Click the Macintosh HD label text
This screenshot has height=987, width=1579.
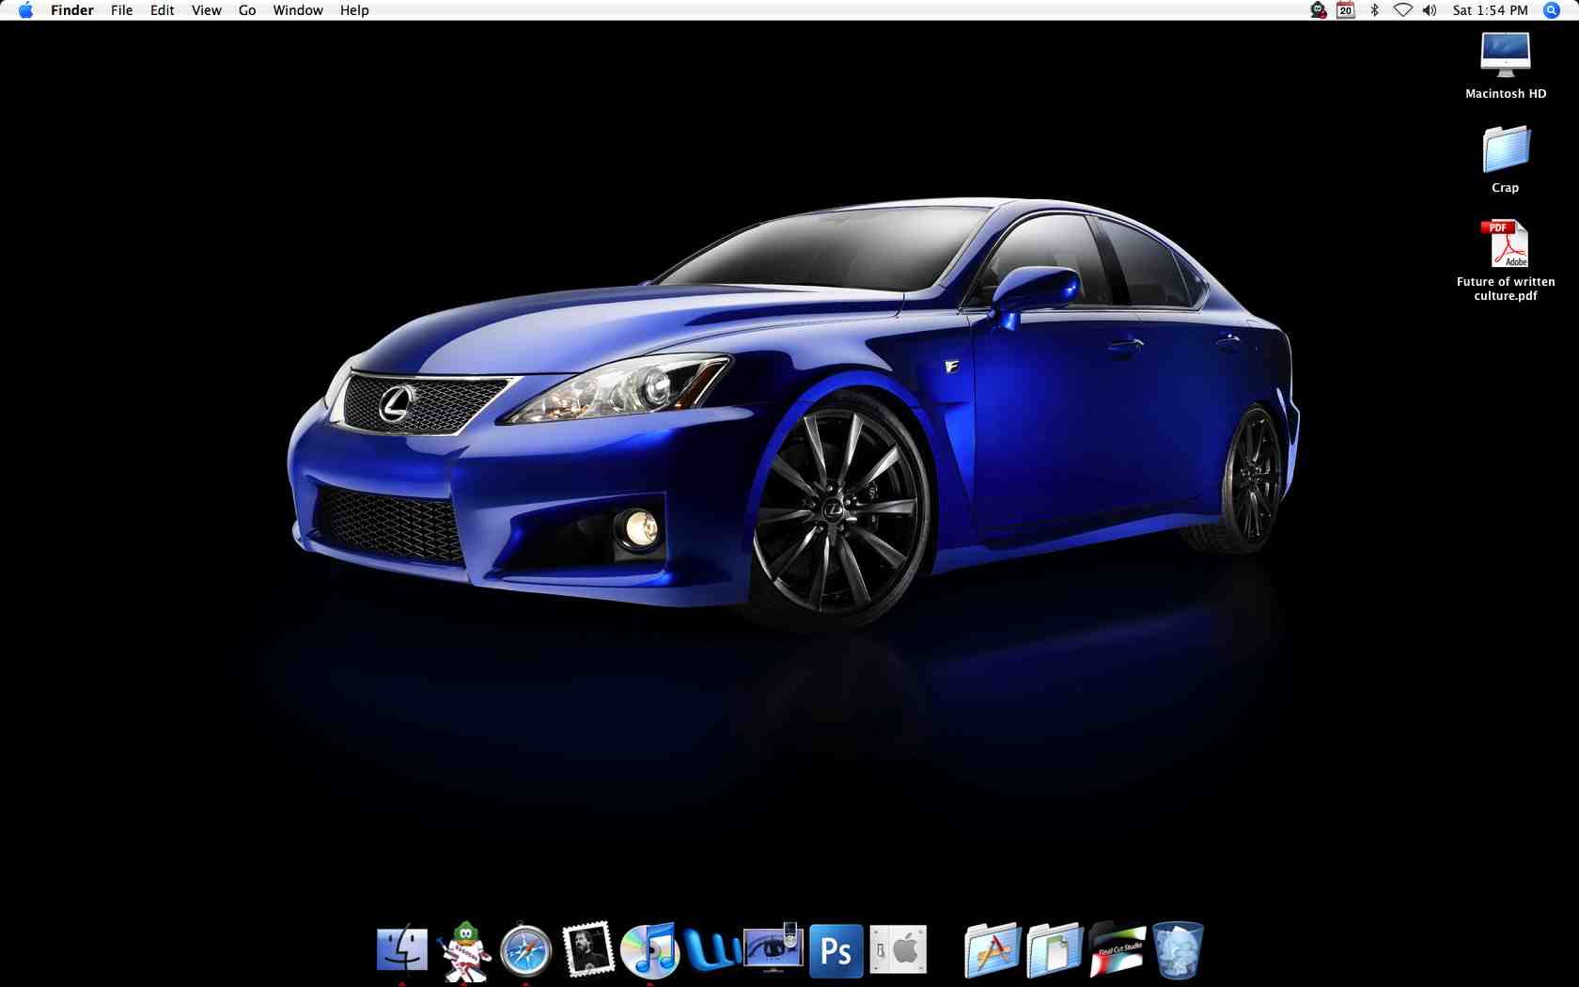pos(1506,94)
